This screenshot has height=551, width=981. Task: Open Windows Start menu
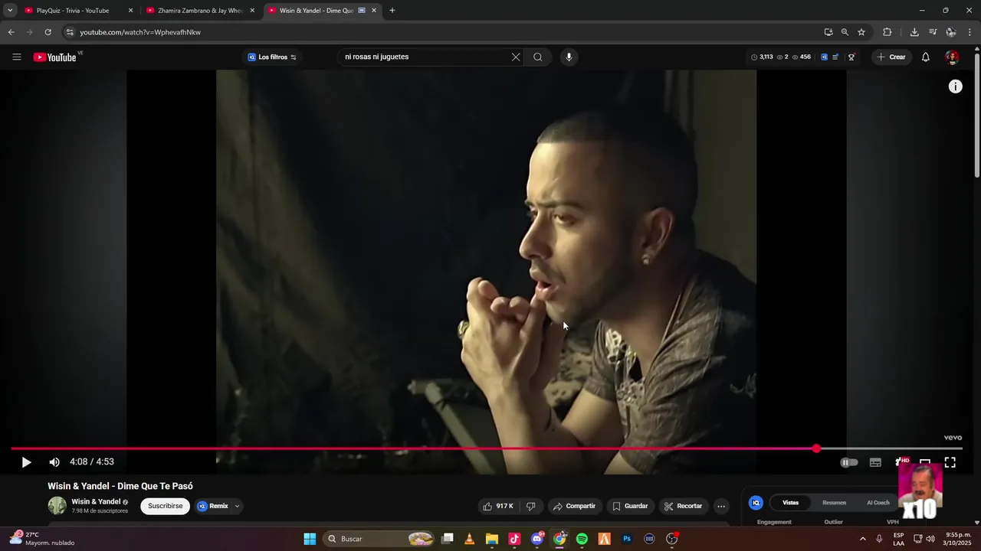point(310,539)
